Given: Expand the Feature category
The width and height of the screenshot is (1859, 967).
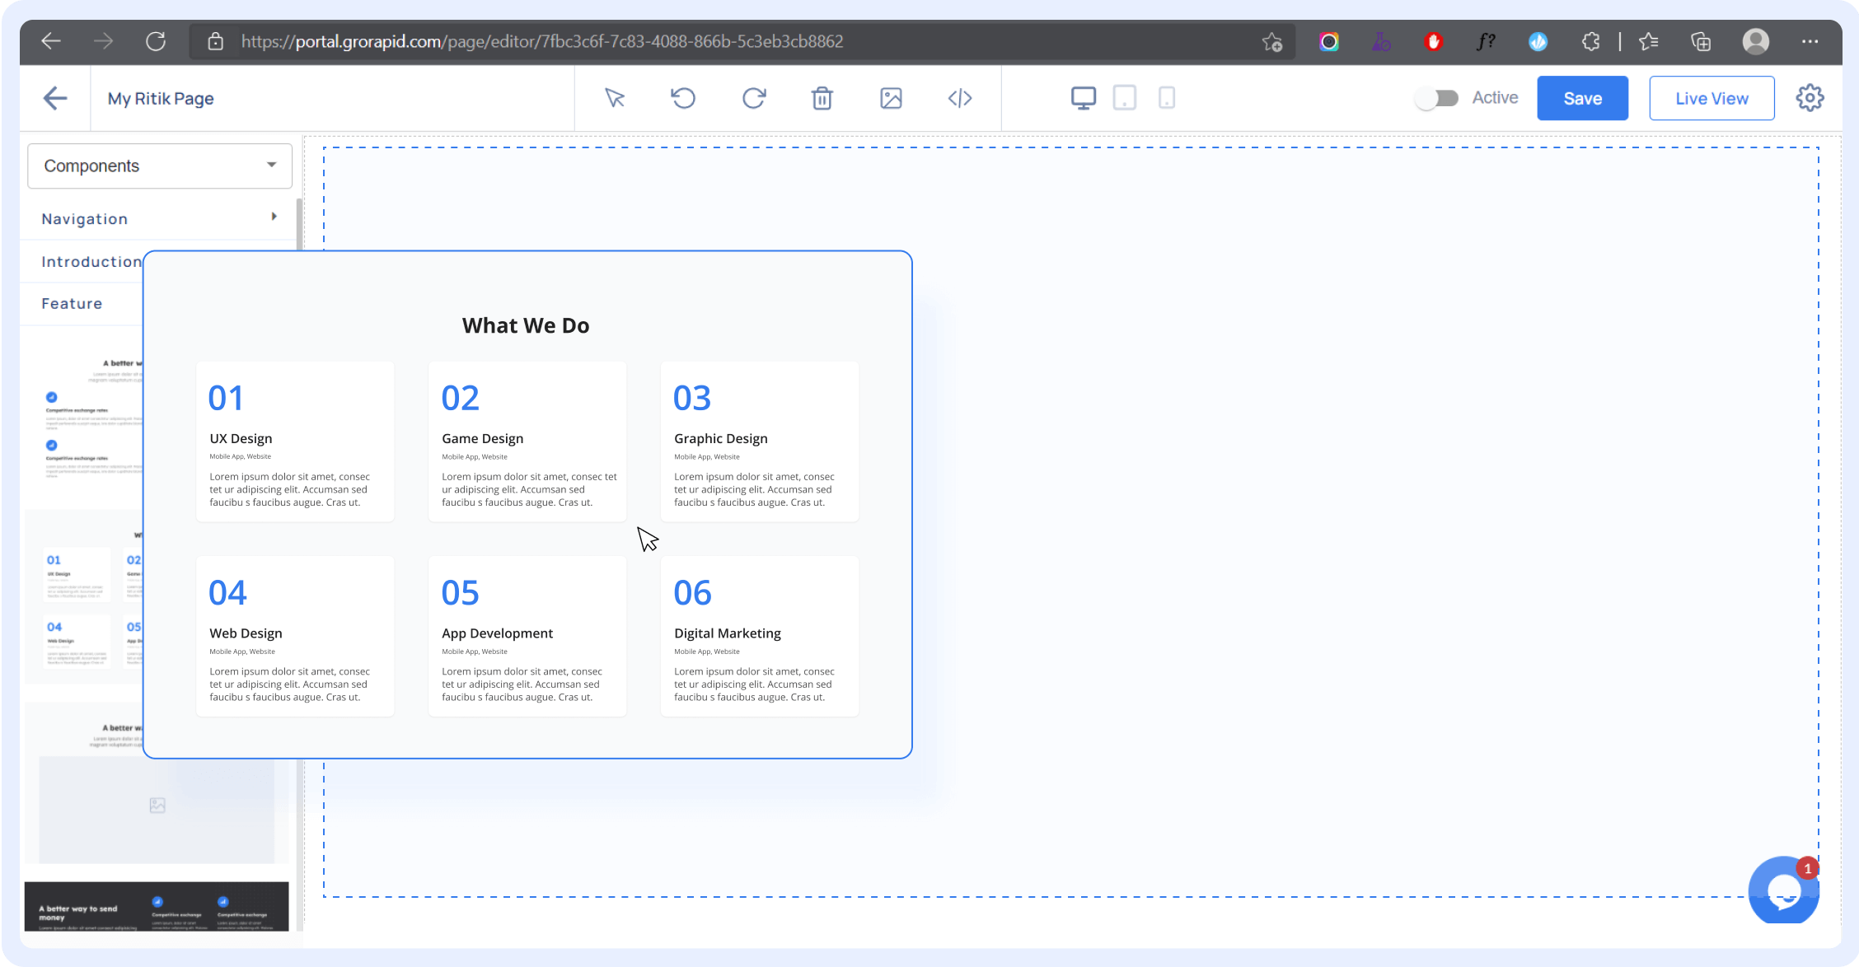Looking at the screenshot, I should (73, 303).
